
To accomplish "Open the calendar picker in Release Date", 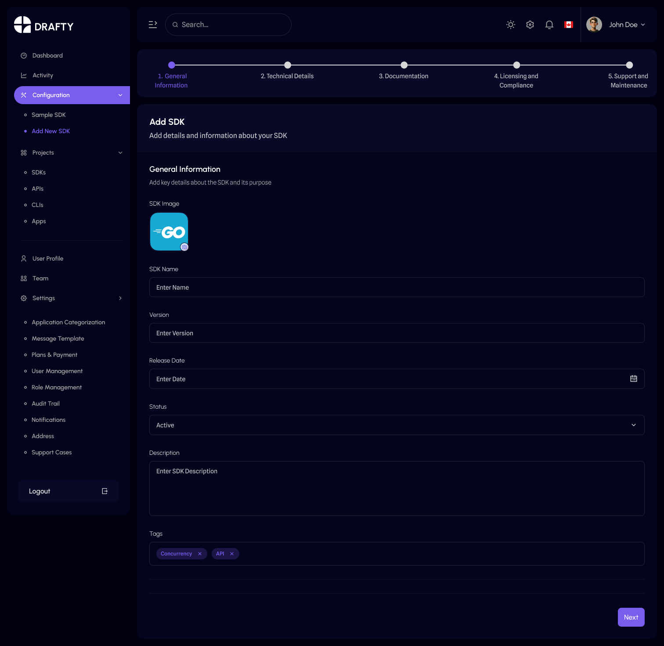I will (633, 379).
